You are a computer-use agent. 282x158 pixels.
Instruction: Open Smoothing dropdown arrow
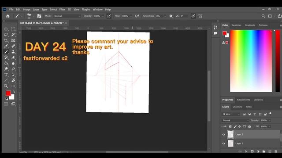tap(165, 16)
